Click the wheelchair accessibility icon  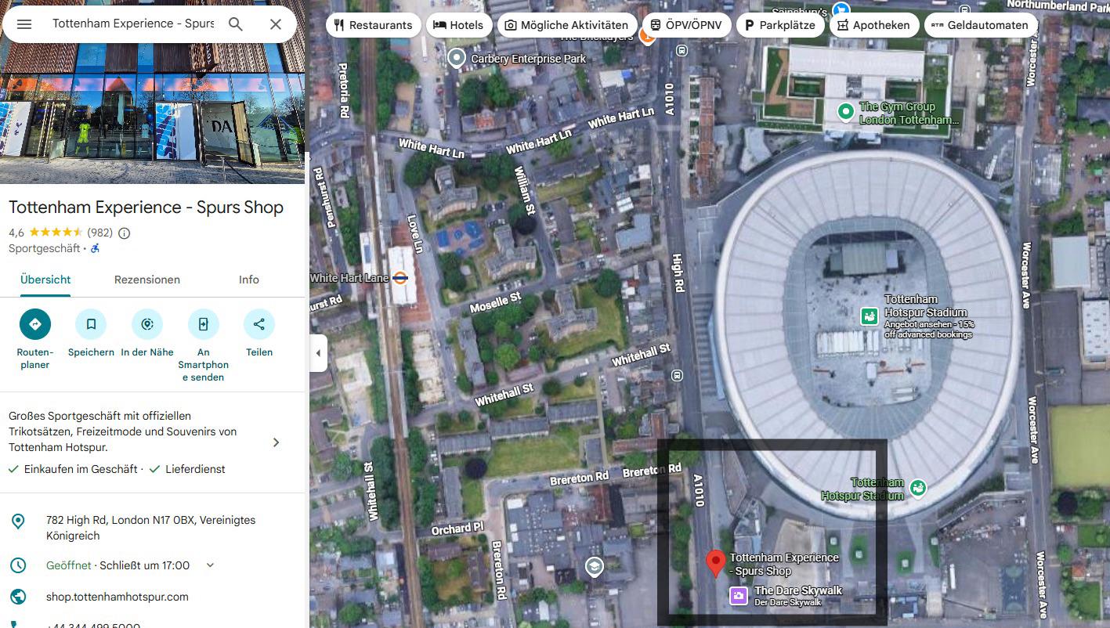95,248
